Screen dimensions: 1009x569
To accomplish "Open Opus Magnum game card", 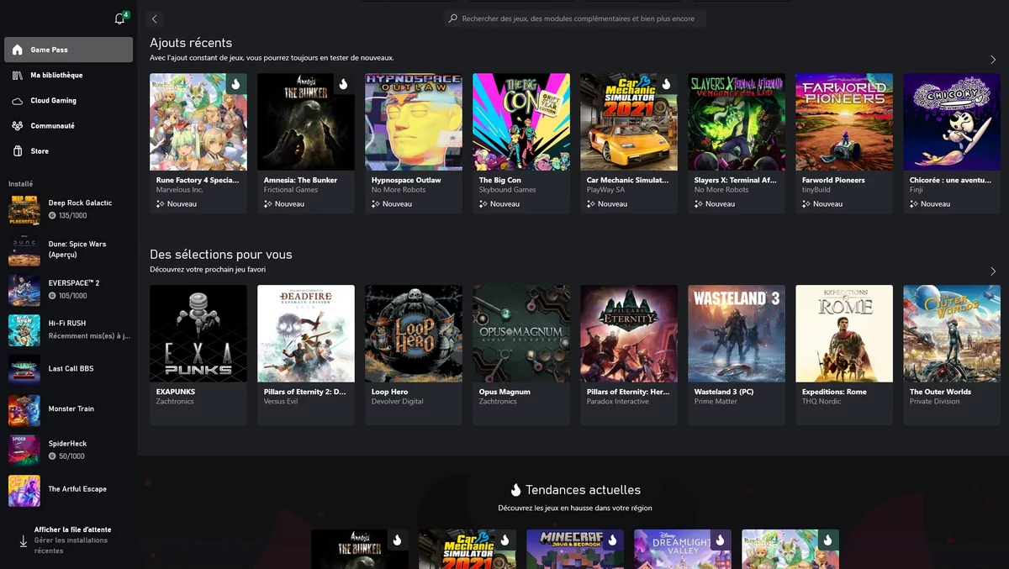I will click(521, 355).
